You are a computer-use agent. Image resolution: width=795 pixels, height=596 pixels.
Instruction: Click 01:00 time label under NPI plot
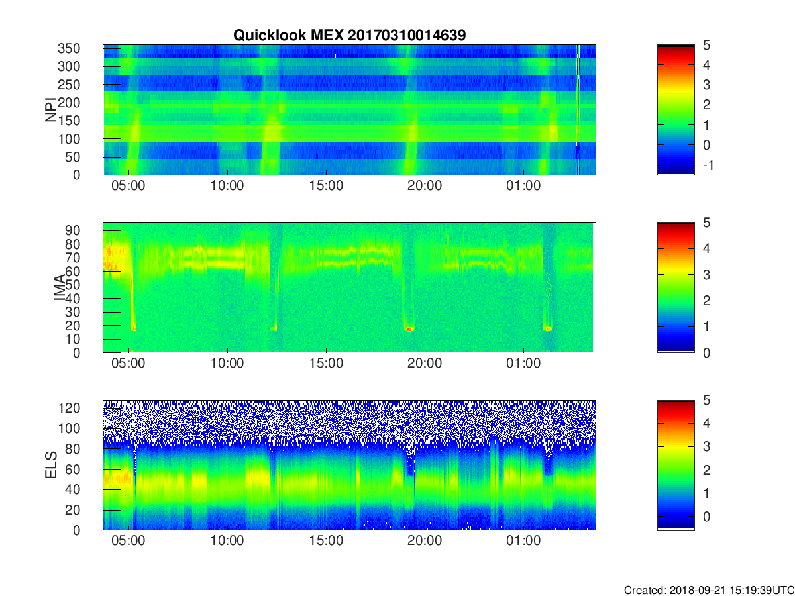click(523, 186)
